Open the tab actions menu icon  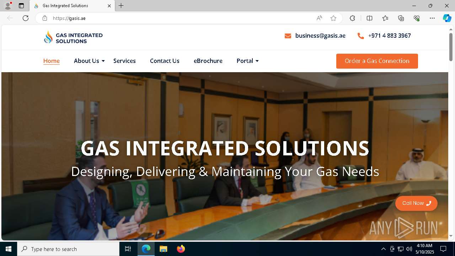[x=21, y=6]
